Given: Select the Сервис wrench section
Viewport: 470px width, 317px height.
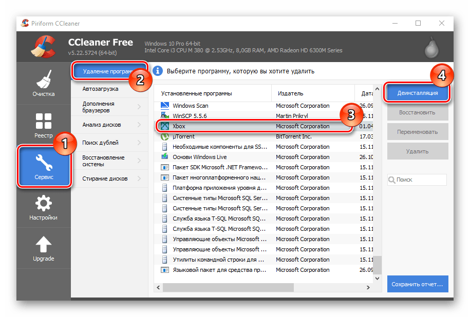Looking at the screenshot, I should coord(44,166).
